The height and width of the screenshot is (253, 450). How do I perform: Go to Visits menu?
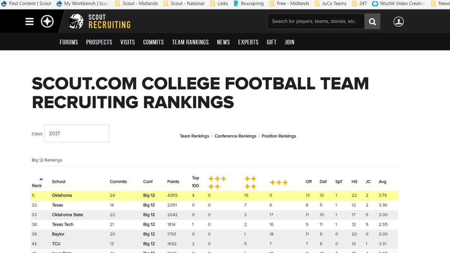pos(127,42)
